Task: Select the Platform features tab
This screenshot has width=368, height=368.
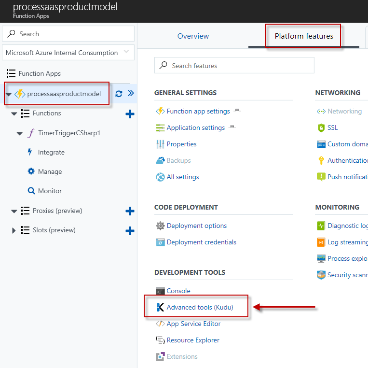Action: click(304, 36)
